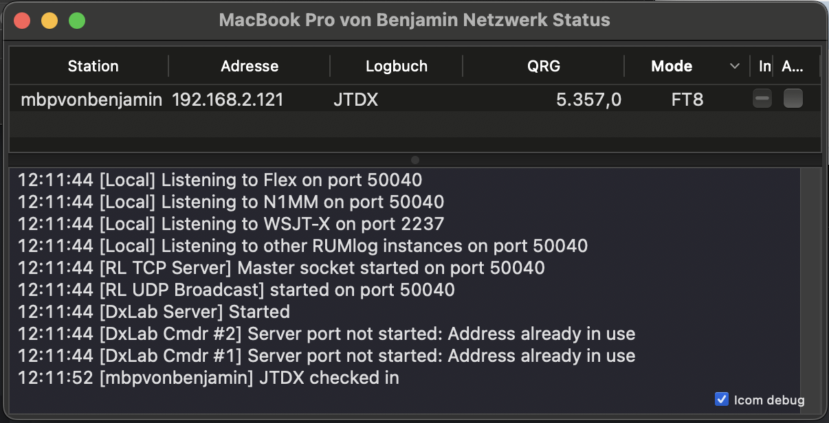Click the QRG column header
This screenshot has height=423, width=829.
pyautogui.click(x=543, y=66)
